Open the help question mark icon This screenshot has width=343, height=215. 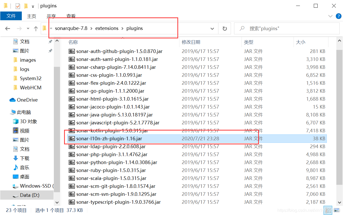click(x=339, y=16)
